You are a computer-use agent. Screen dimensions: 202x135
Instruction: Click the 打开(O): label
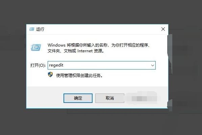click(38, 65)
